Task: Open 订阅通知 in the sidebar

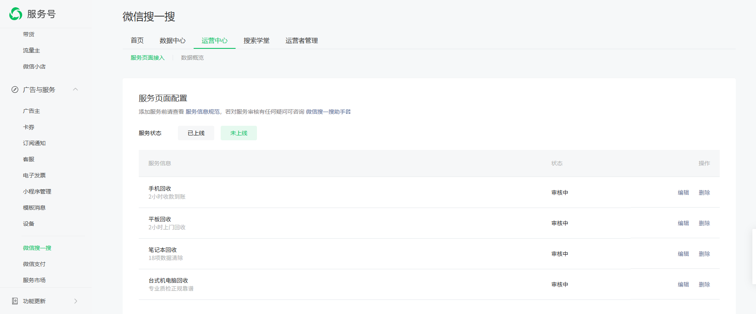Action: pos(34,143)
